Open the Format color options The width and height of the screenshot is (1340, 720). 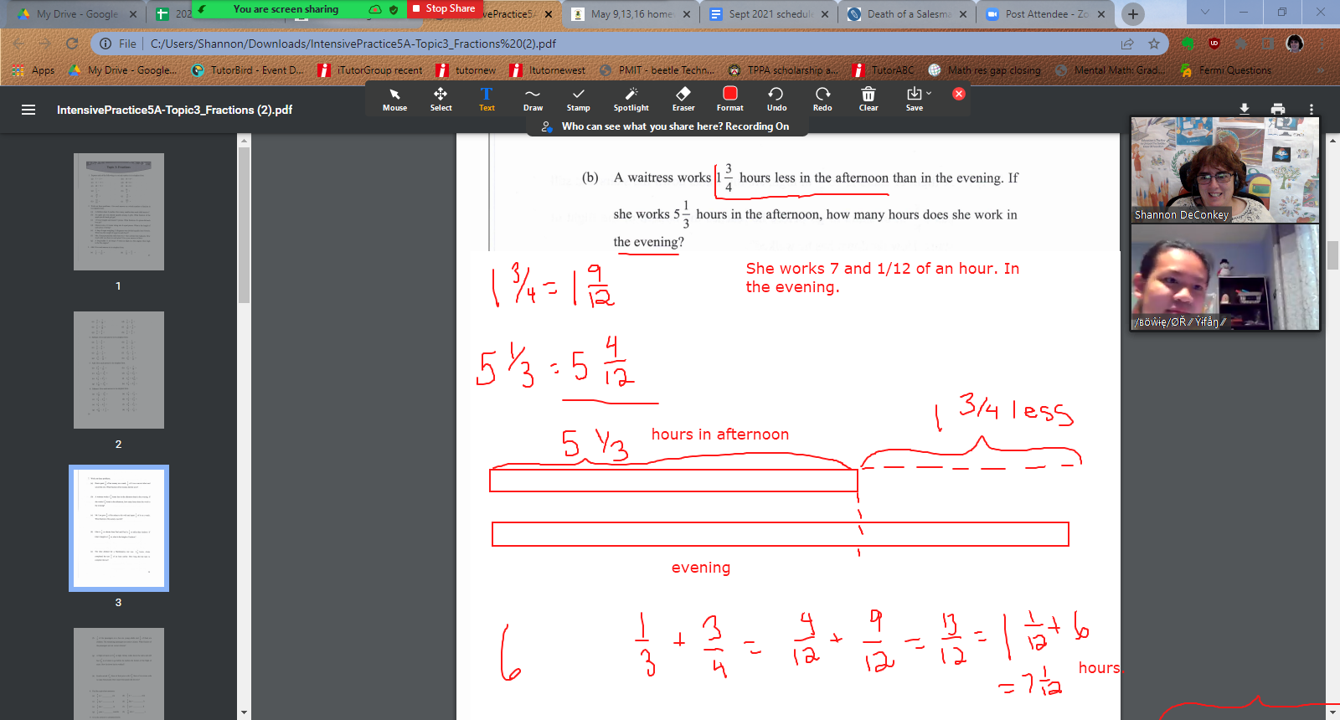tap(729, 99)
